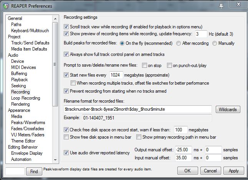248x180 pixels.
Task: Toggle Check free disk space on record start
Action: point(66,130)
